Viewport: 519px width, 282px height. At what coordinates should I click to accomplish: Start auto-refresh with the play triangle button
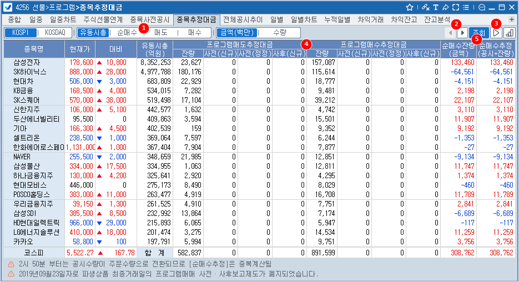click(496, 33)
